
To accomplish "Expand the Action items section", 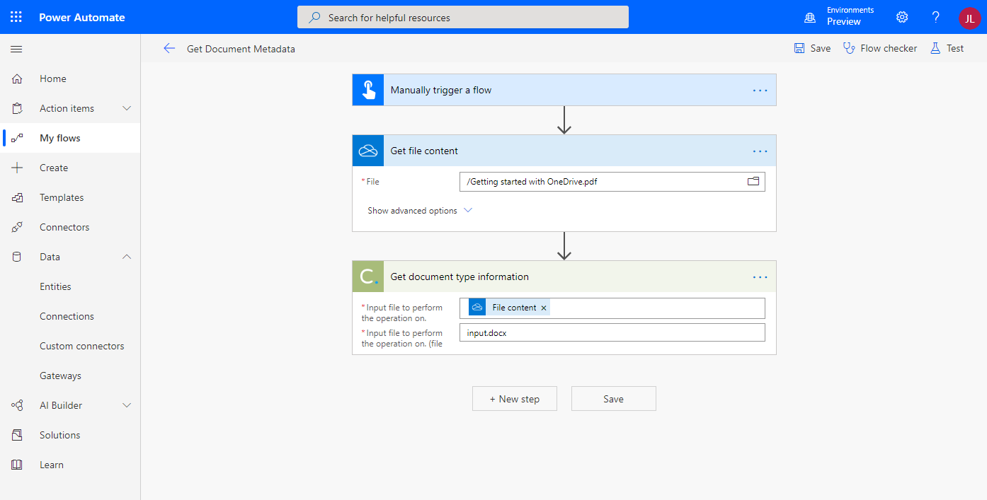I will coord(126,107).
